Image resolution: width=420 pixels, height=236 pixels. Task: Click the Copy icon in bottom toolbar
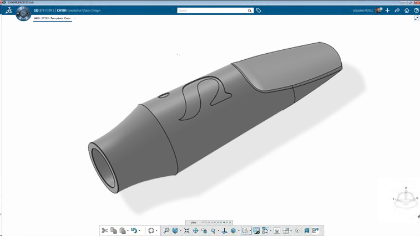[x=113, y=230]
